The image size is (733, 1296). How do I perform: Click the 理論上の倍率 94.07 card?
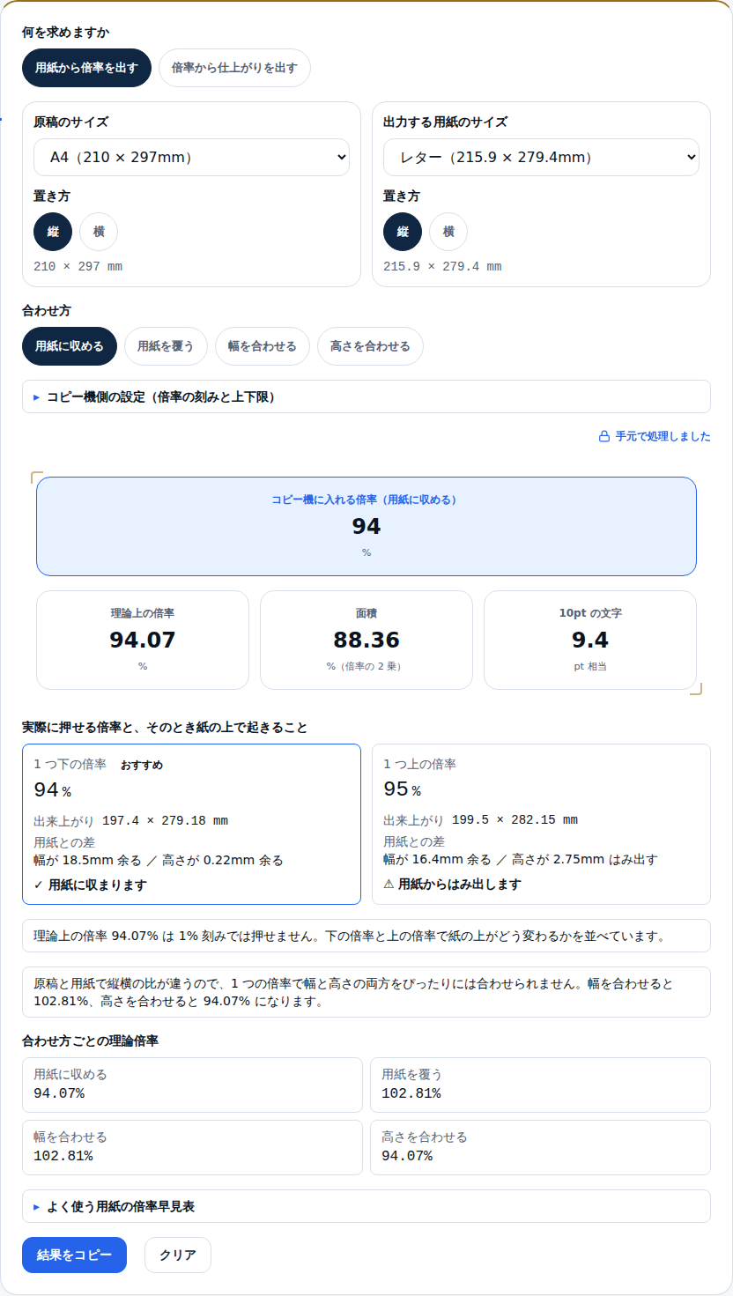point(143,640)
